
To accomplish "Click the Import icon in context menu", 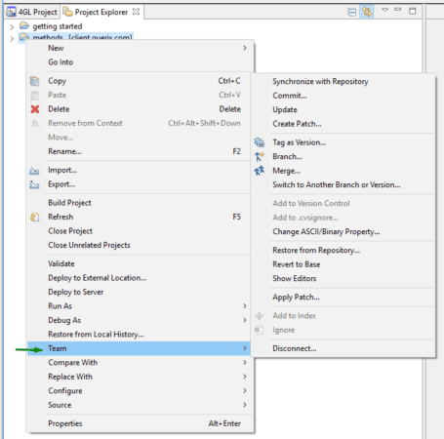I will (34, 171).
